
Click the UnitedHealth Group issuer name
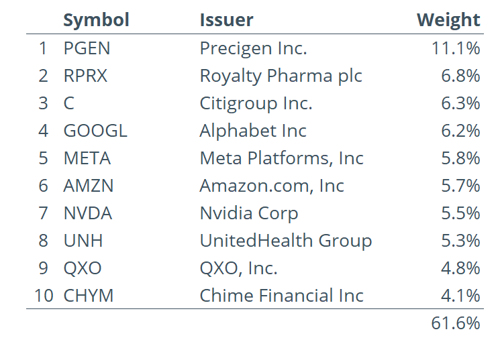286,241
